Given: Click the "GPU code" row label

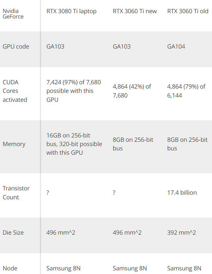Looking at the screenshot, I should (x=16, y=47).
